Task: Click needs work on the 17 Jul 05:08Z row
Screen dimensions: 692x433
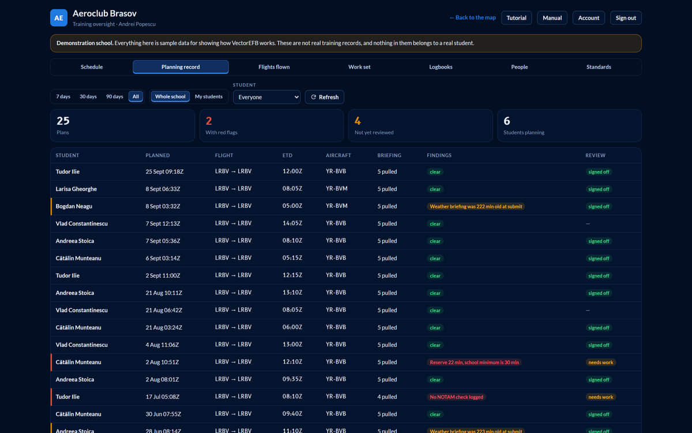Action: click(600, 397)
